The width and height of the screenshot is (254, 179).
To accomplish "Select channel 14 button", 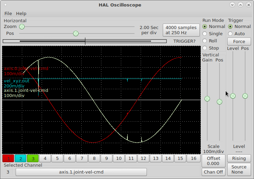I will click(168, 159).
